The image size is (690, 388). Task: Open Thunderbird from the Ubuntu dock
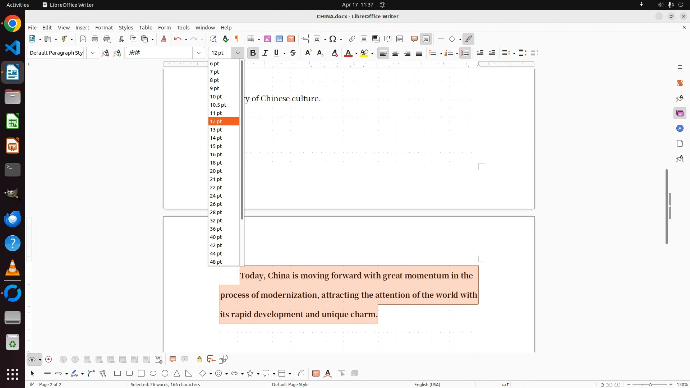coord(13,219)
